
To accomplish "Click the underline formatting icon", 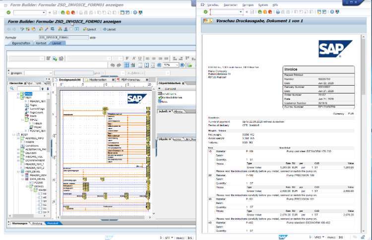I will coord(141,58).
